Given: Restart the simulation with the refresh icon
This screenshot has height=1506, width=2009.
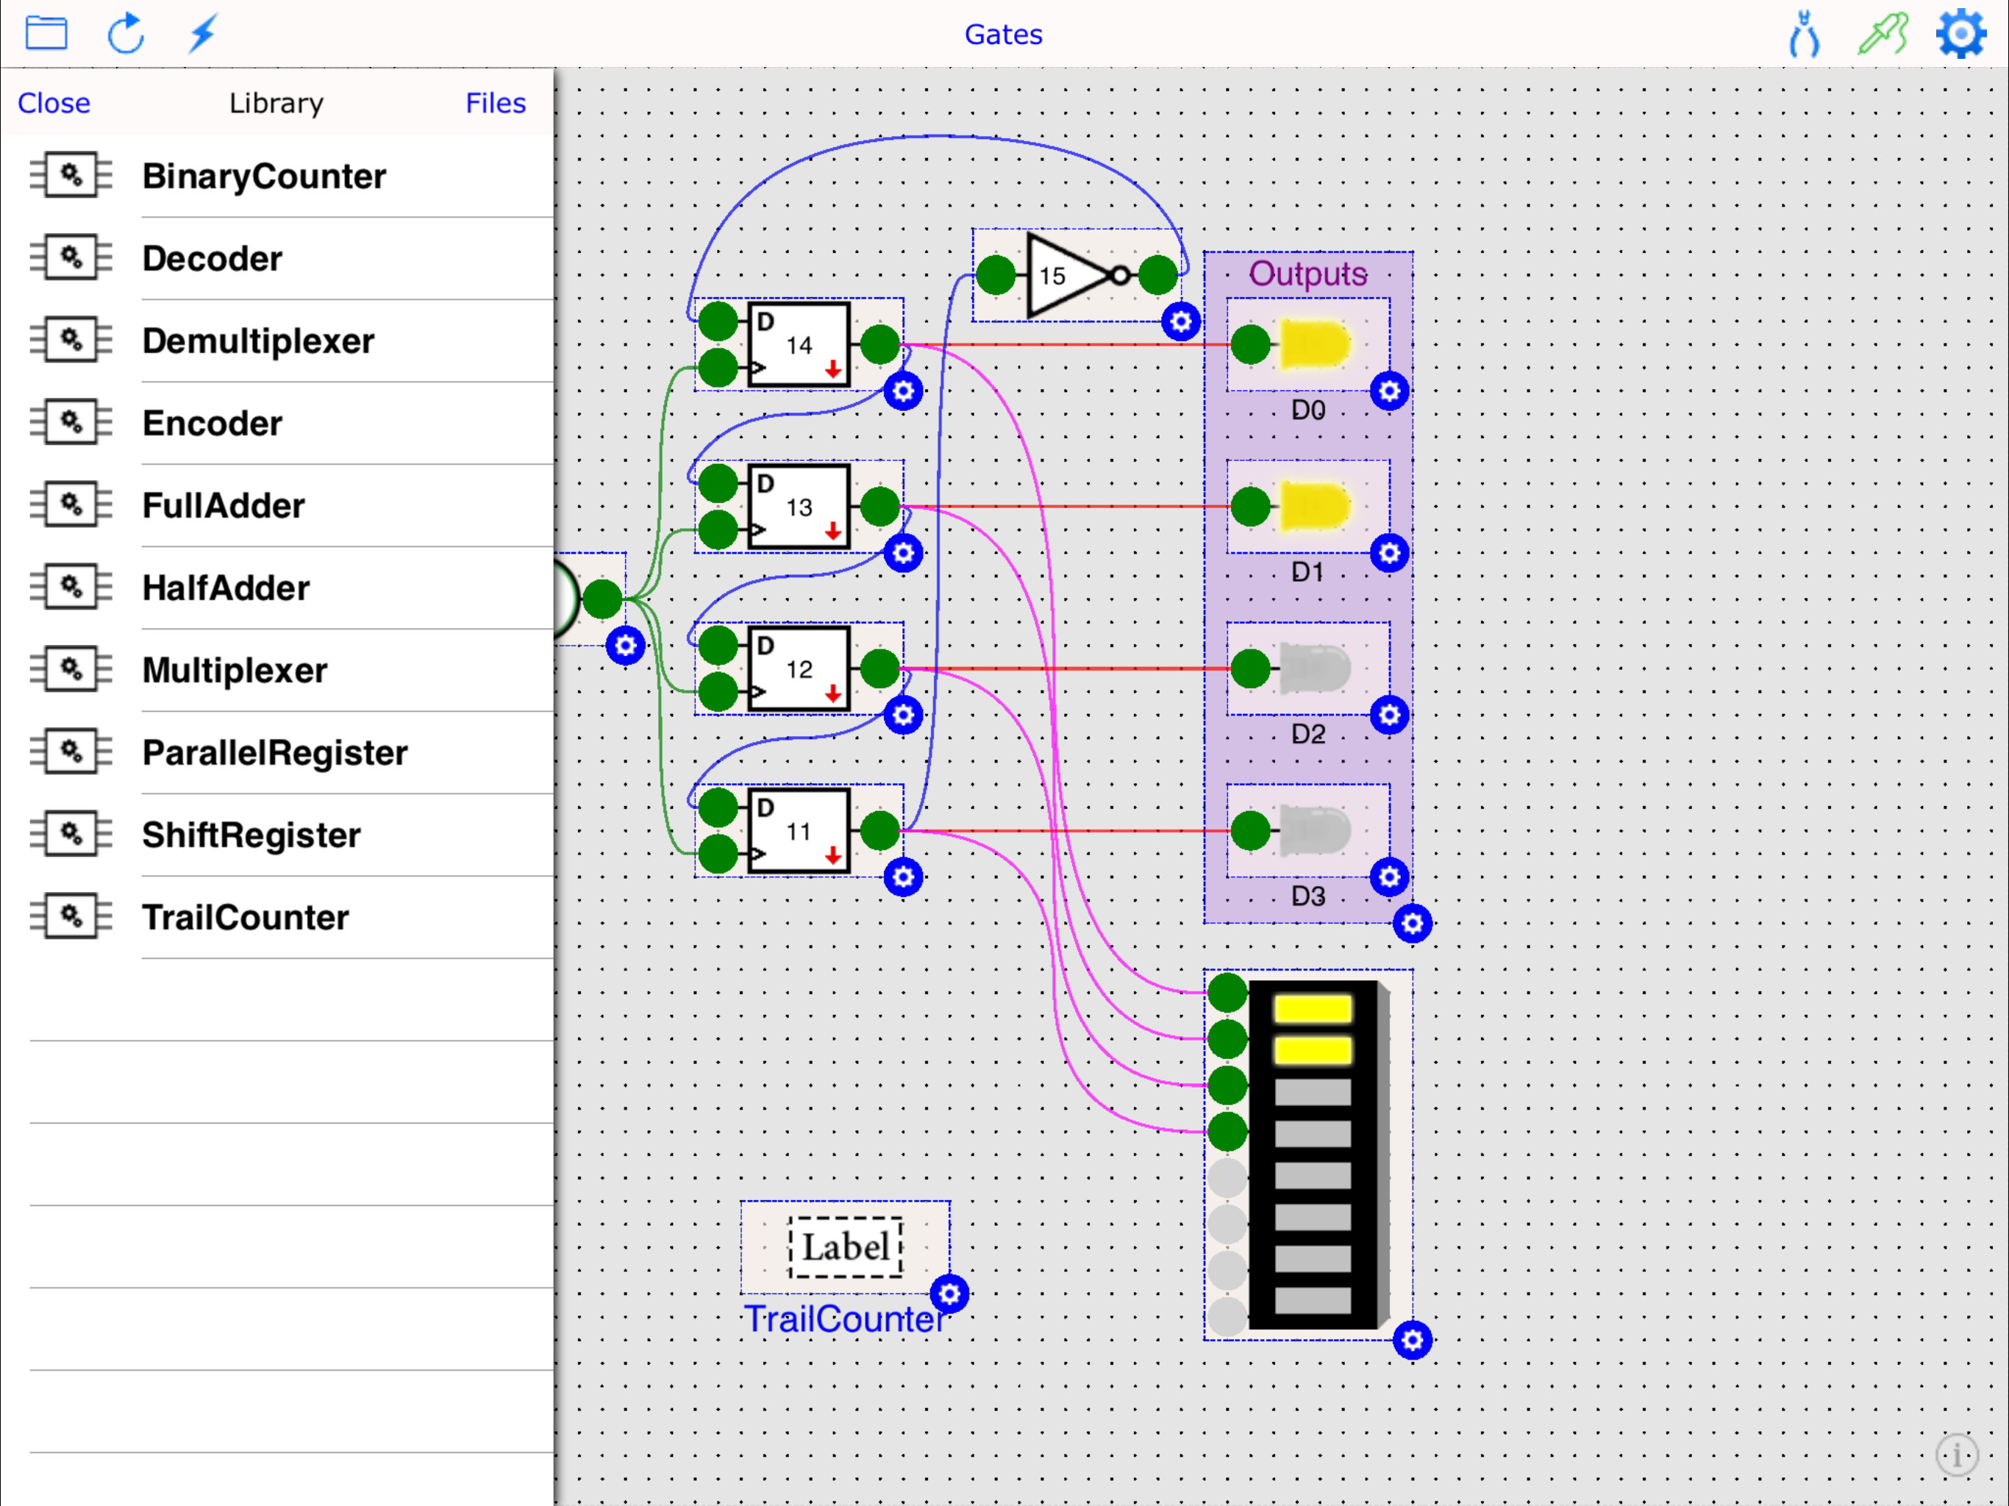Looking at the screenshot, I should [x=126, y=34].
